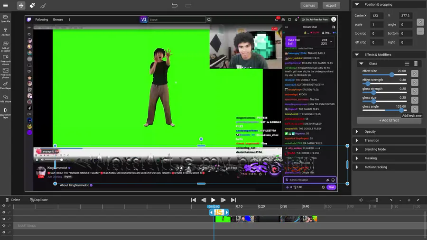Viewport: 427px width, 240px height.
Task: Toggle link icon on video clips track
Action: pyautogui.click(x=9, y=219)
